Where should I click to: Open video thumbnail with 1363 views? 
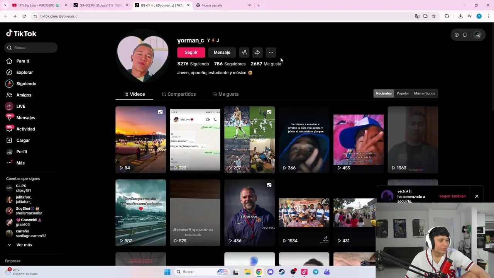[413, 140]
